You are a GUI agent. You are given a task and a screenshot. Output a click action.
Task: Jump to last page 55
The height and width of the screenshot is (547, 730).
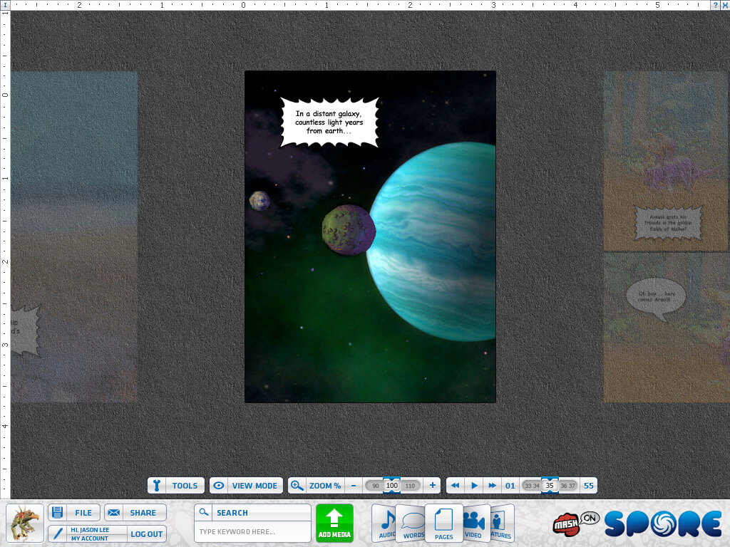point(588,486)
